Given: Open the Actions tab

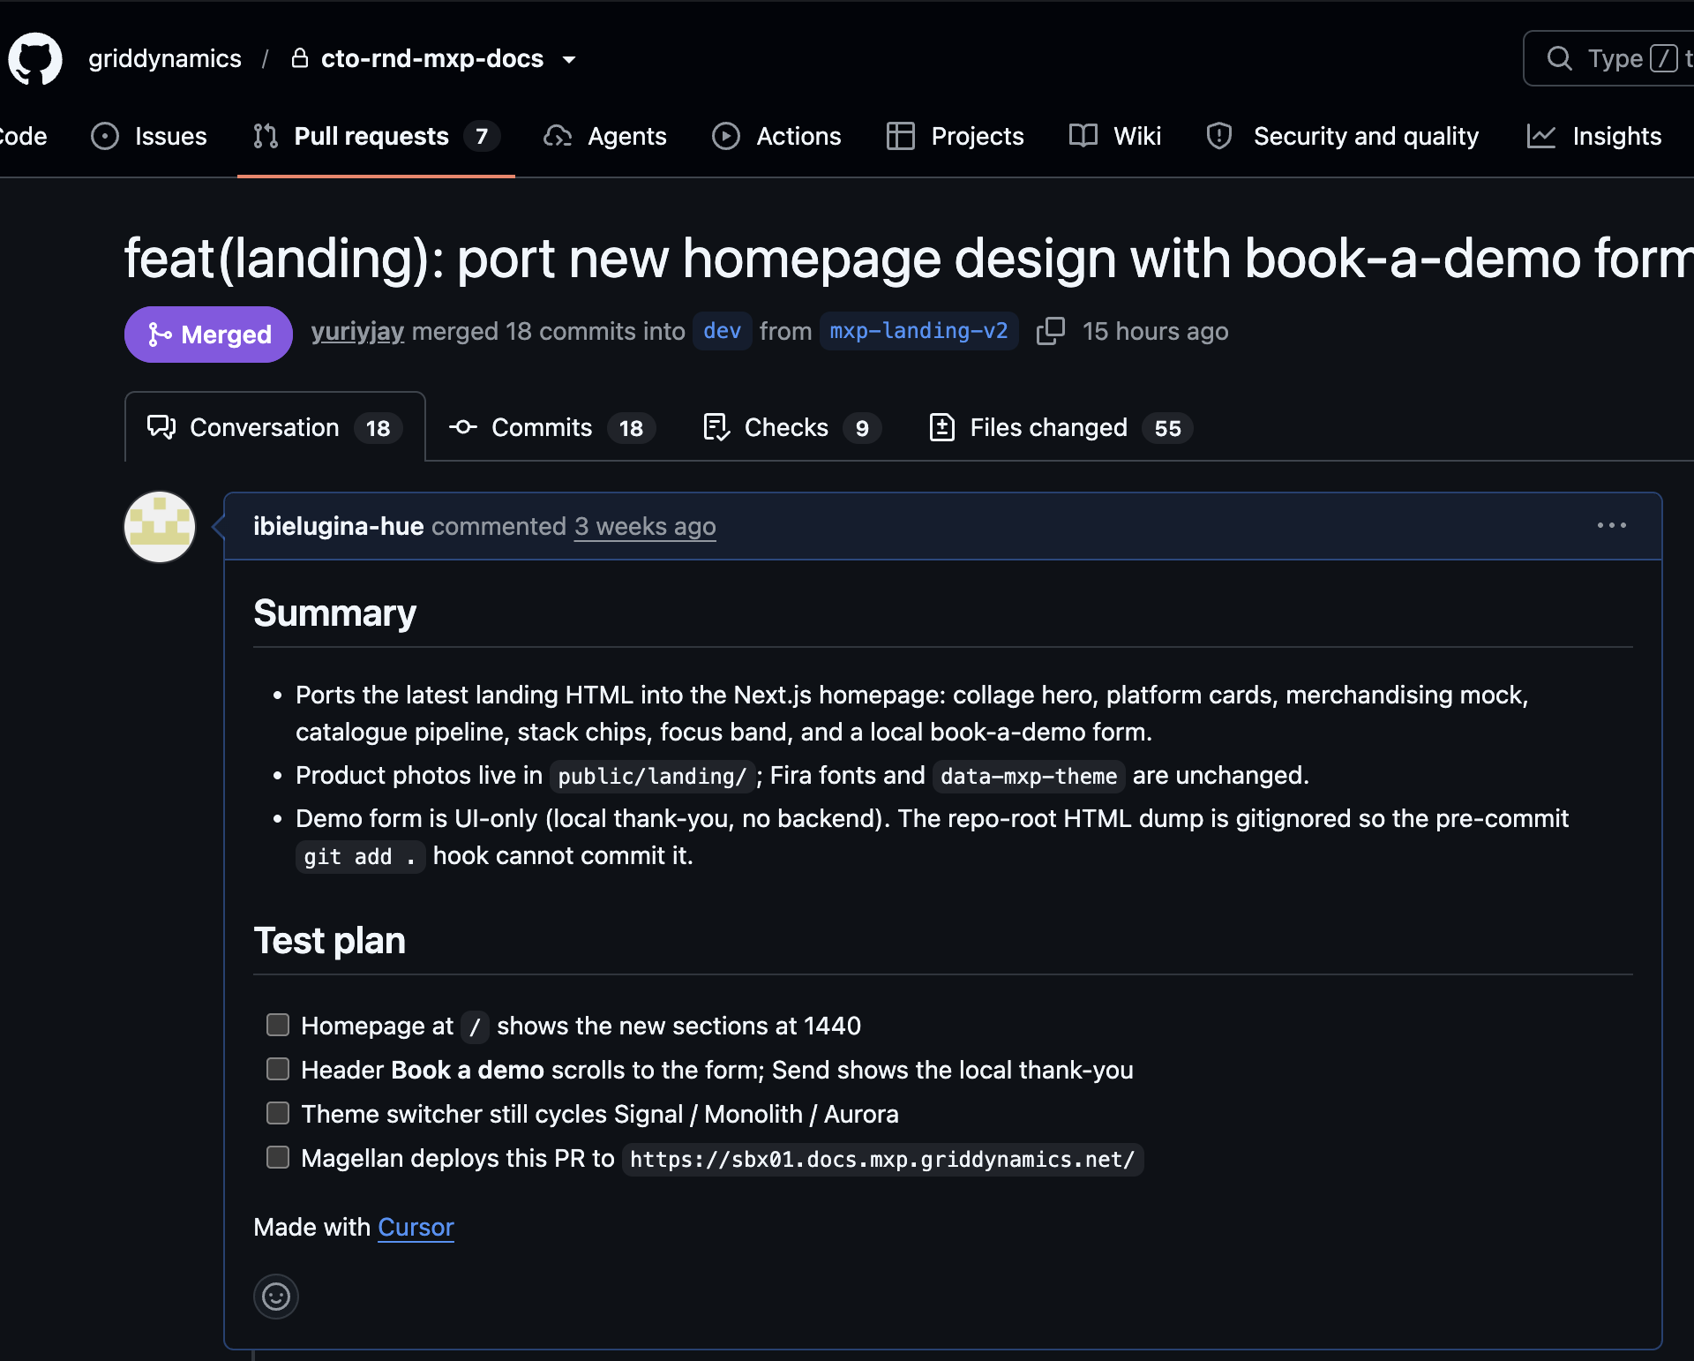Looking at the screenshot, I should click(x=776, y=136).
